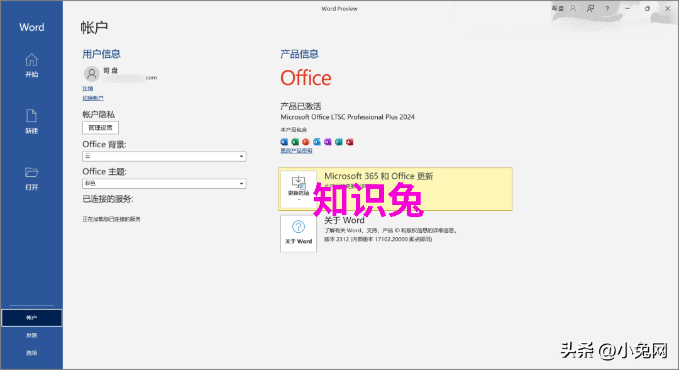Click the feedback person icon in title bar
The image size is (679, 370).
click(590, 8)
